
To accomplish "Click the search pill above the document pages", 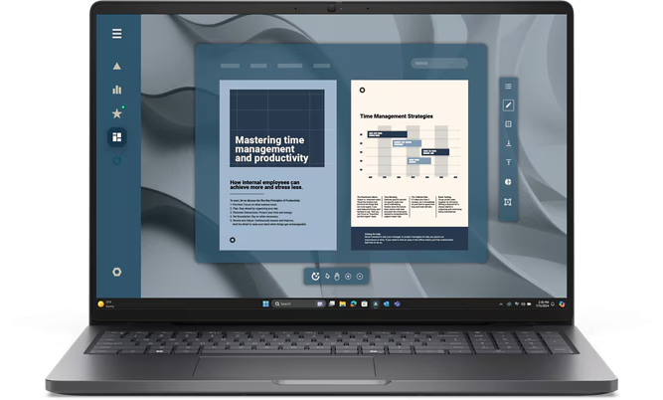I will pos(439,64).
